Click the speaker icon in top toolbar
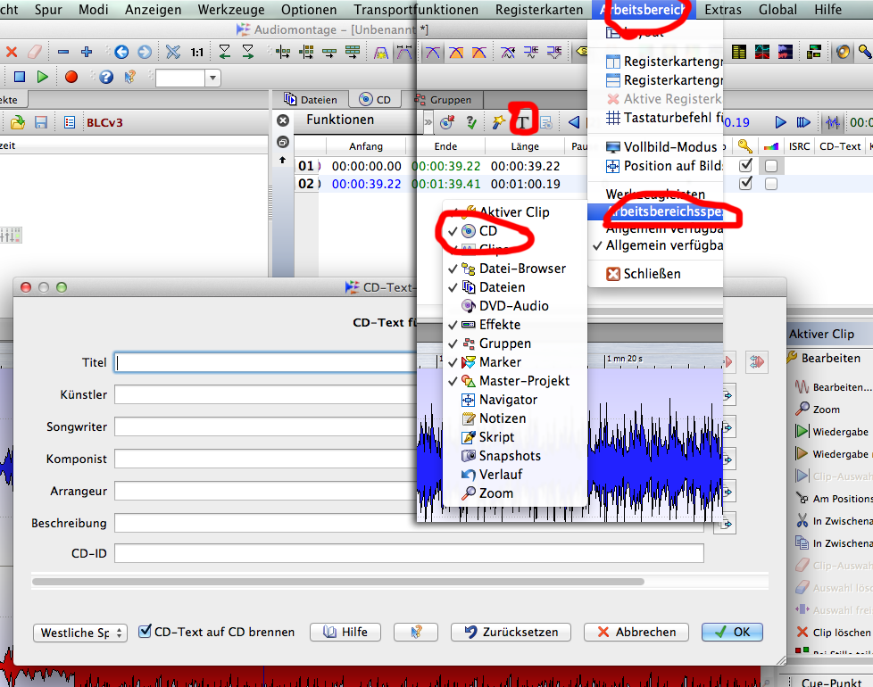 coord(843,53)
